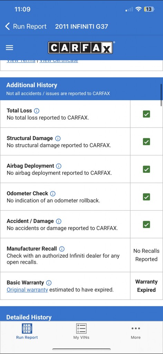Tap info icon next to Structural Damage
Image resolution: width=163 pixels, height=354 pixels.
[x=58, y=138]
